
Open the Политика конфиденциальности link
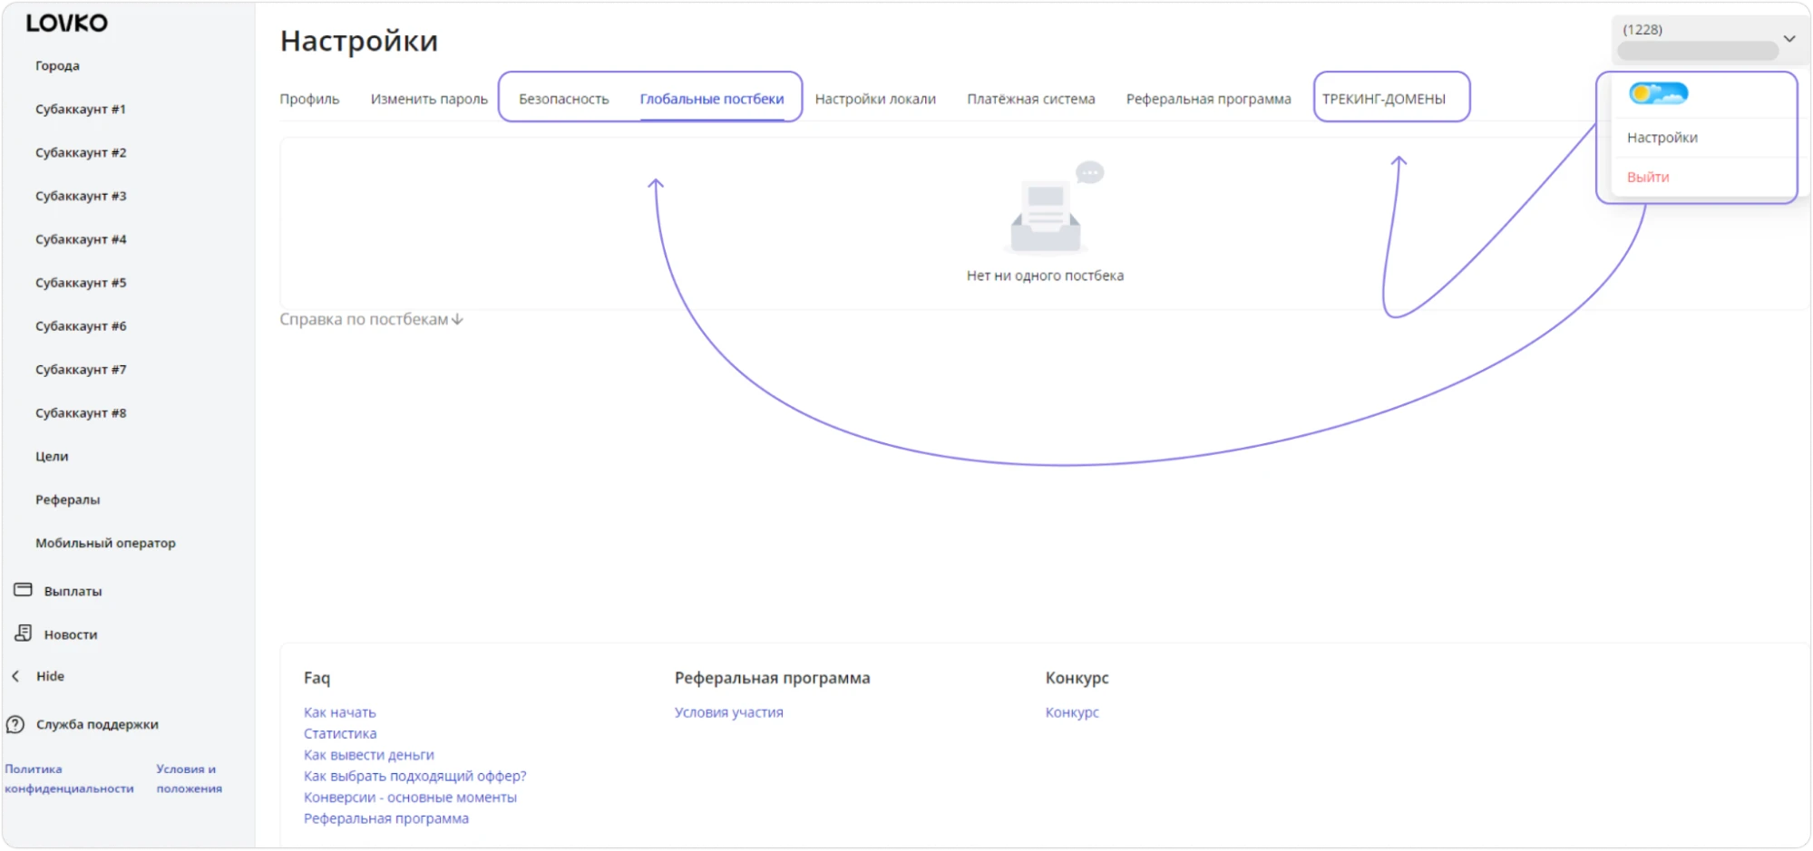[69, 778]
